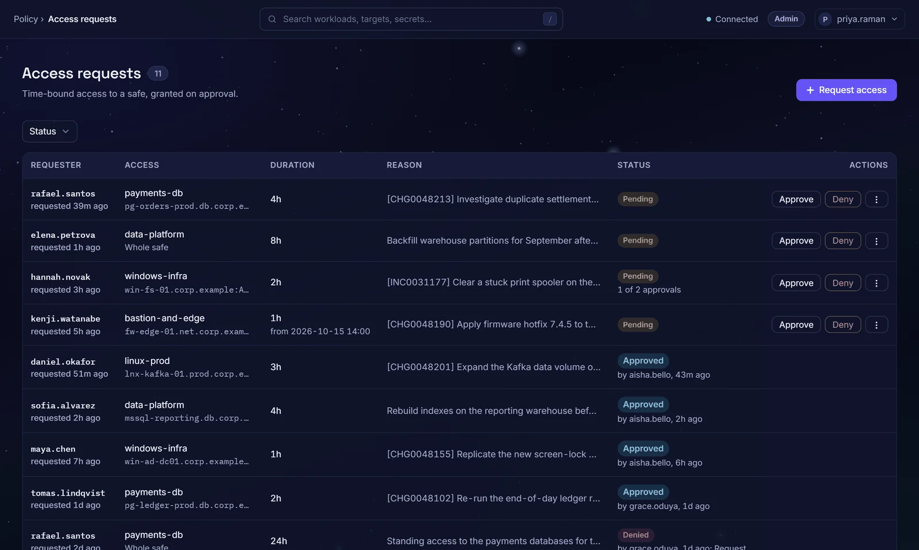Click 'Backfill warehouse partitions' reason text
This screenshot has height=550, width=919.
pyautogui.click(x=492, y=241)
